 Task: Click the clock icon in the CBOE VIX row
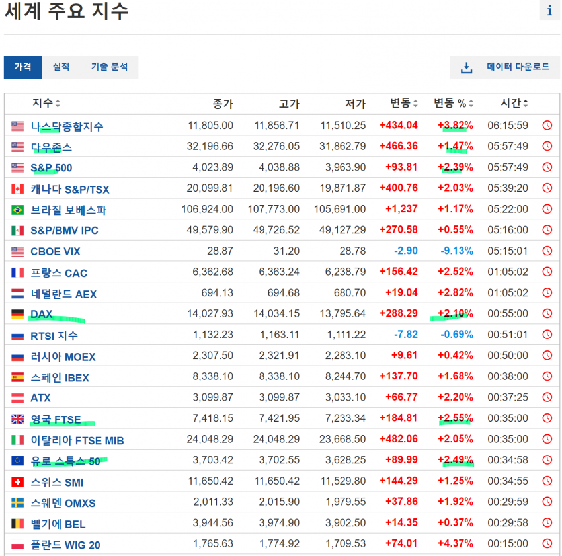(547, 251)
